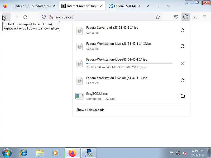The width and height of the screenshot is (211, 158).
Task: Close the Internet Archive tab
Action: pos(101,6)
